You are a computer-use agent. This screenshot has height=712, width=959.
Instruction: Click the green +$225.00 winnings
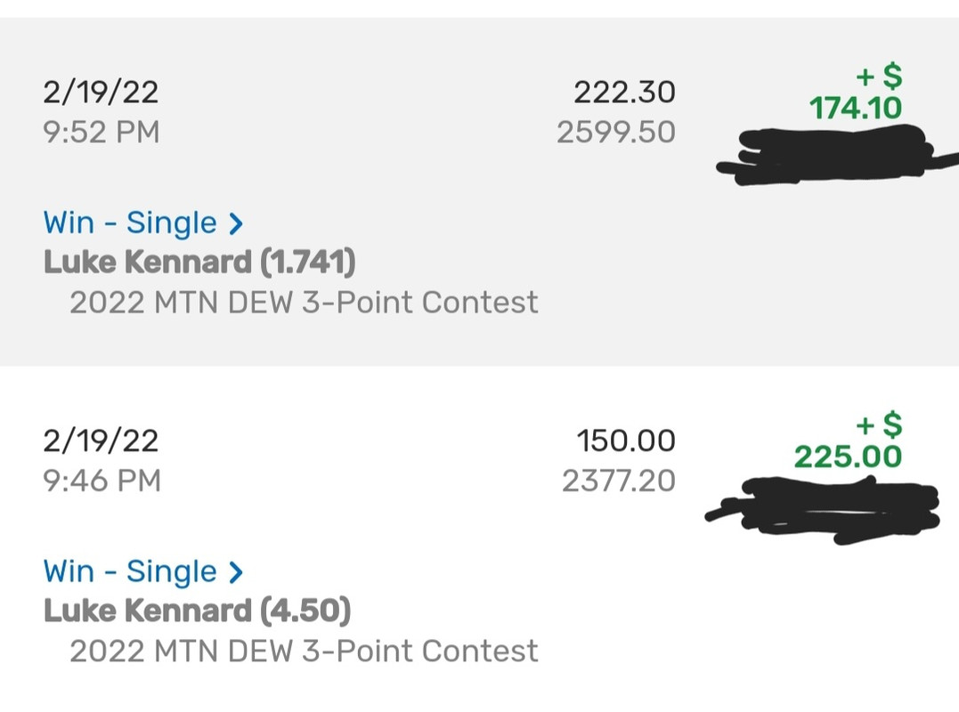[x=849, y=442]
